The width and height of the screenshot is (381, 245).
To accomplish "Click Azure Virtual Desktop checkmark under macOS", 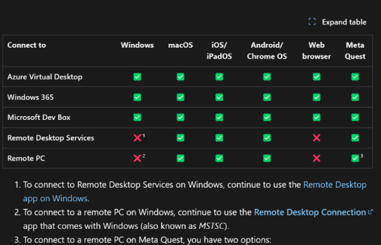I will tap(180, 77).
